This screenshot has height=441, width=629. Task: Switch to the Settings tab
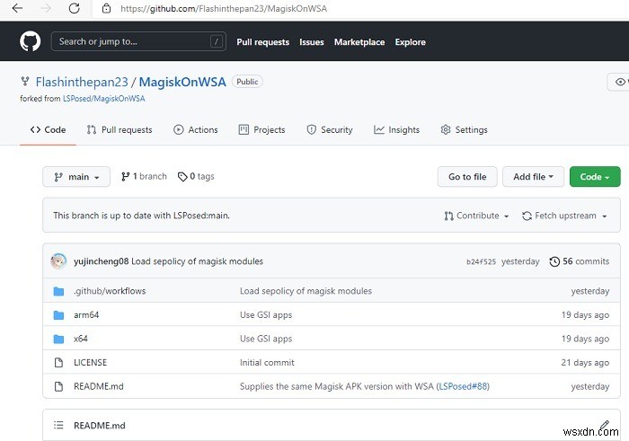tap(465, 130)
